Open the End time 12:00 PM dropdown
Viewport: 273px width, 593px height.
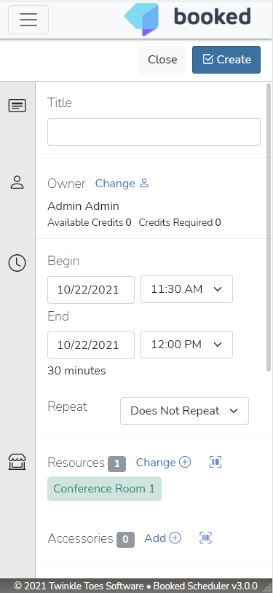click(x=187, y=345)
